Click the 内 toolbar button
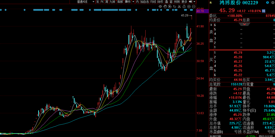This screenshot has height=137, width=275. pos(137,2)
